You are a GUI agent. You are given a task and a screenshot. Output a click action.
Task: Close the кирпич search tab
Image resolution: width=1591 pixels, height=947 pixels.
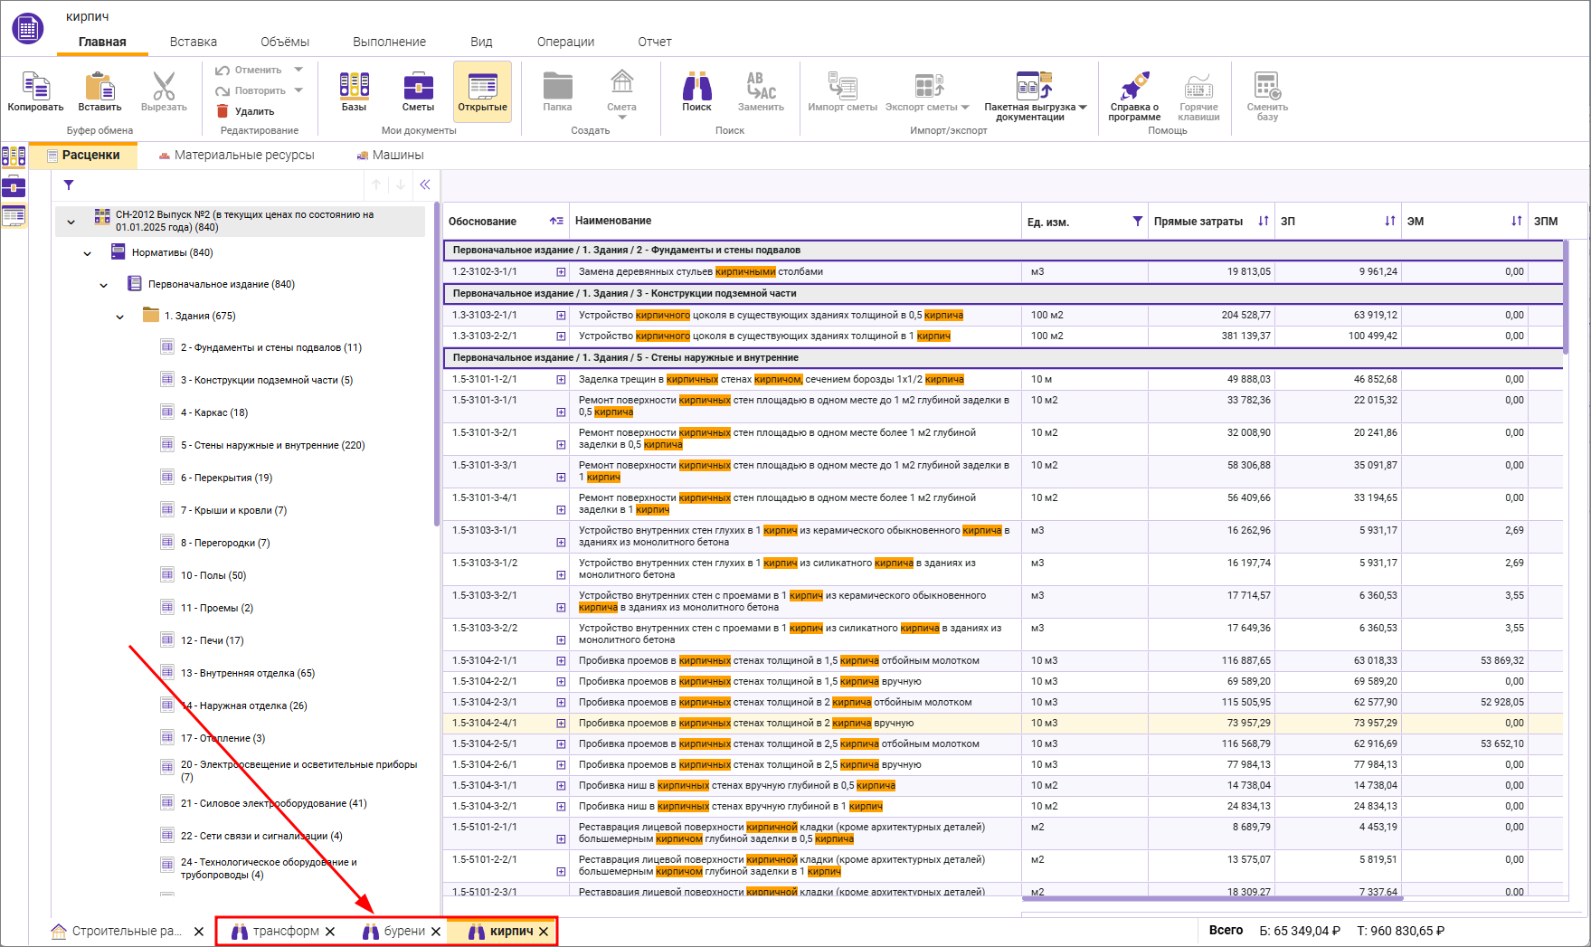pos(544,932)
